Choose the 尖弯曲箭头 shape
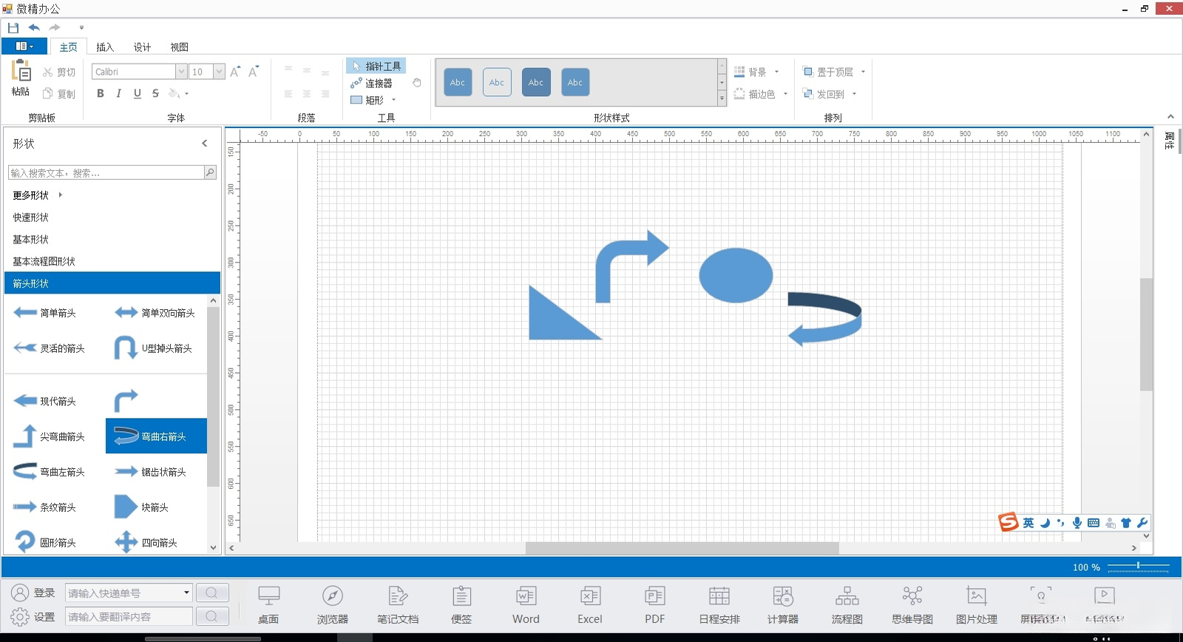Screen dimensions: 1183x642 pyautogui.click(x=49, y=436)
